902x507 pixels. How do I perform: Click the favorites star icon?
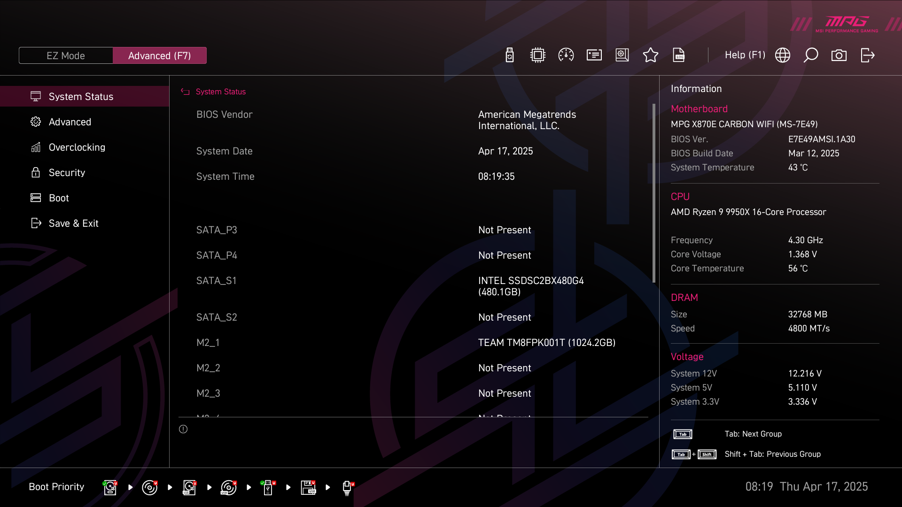click(650, 55)
